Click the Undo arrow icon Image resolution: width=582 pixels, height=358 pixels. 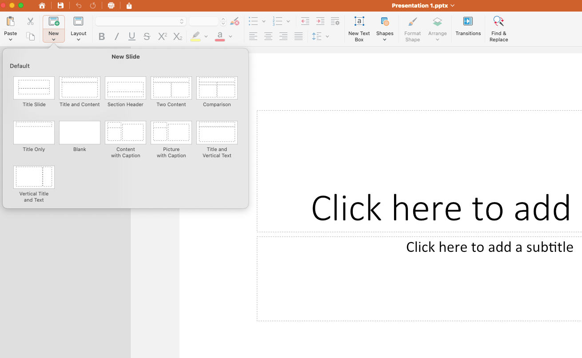click(x=79, y=6)
